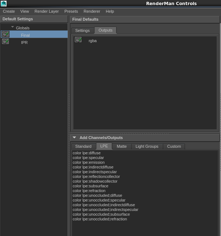Image resolution: width=221 pixels, height=236 pixels.
Task: Switch to the Matte tab
Action: point(121,146)
